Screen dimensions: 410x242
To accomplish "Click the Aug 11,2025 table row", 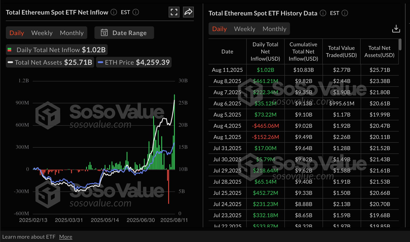I will (x=303, y=70).
